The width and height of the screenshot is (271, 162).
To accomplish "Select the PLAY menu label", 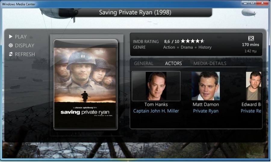I will pos(21,37).
